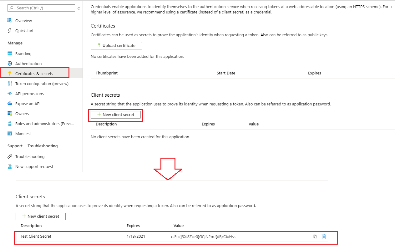
Task: Open Token configuration (preview) page
Action: (x=42, y=84)
